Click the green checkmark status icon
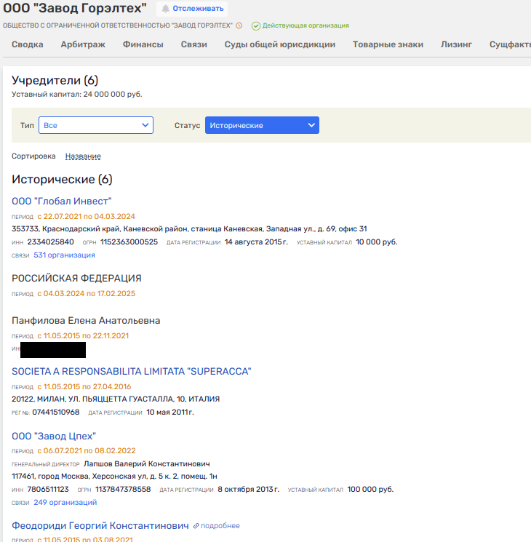Image resolution: width=531 pixels, height=542 pixels. [256, 26]
